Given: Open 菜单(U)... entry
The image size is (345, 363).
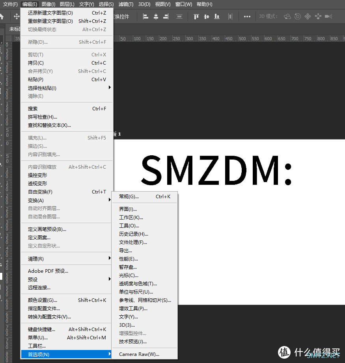Looking at the screenshot, I should point(67,338).
